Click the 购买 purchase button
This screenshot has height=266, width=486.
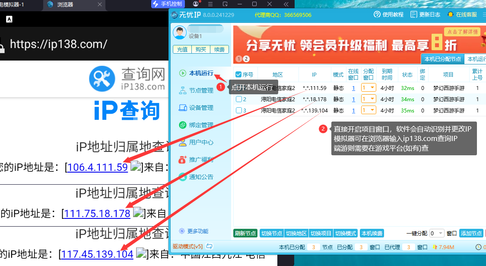(201, 50)
